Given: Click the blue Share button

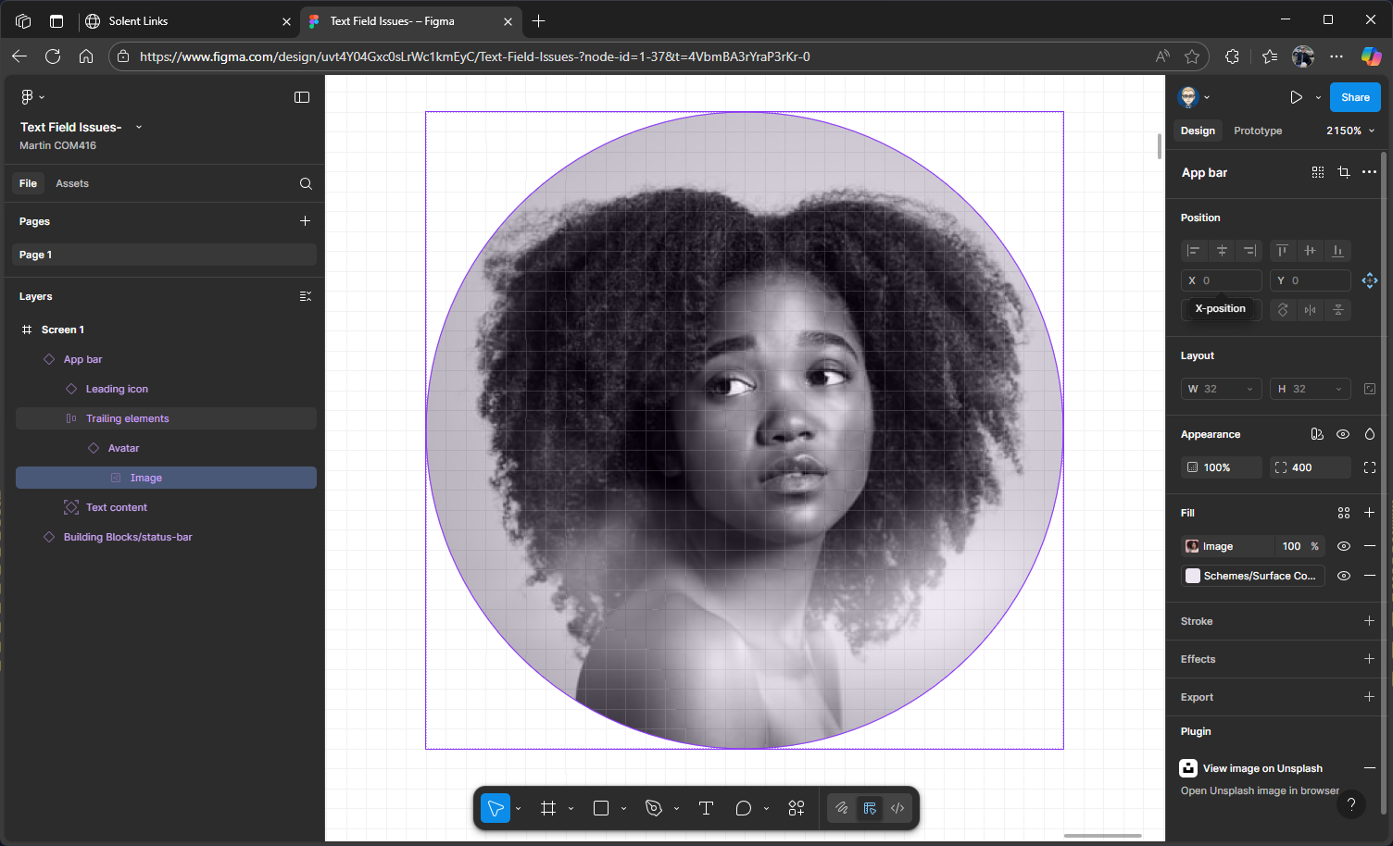Looking at the screenshot, I should pos(1355,97).
